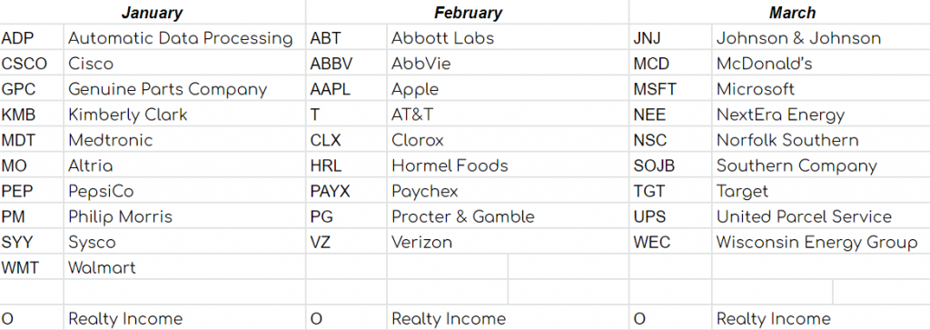
Task: Select the February header cell
Action: pos(468,12)
